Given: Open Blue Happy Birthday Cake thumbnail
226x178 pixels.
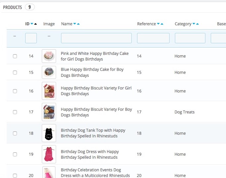Looking at the screenshot, I should tap(49, 73).
